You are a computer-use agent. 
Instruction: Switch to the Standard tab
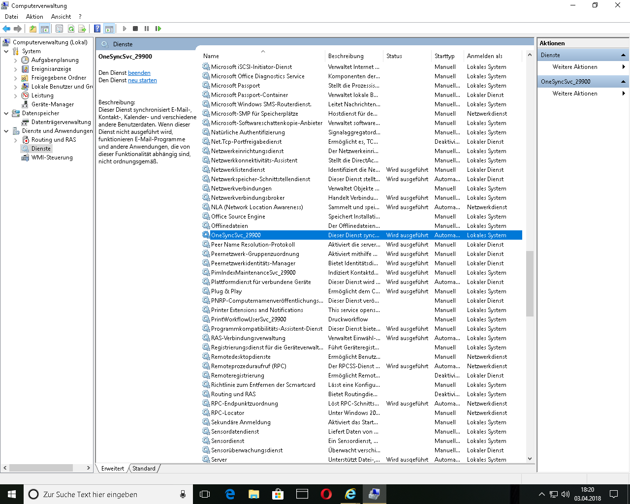point(144,469)
